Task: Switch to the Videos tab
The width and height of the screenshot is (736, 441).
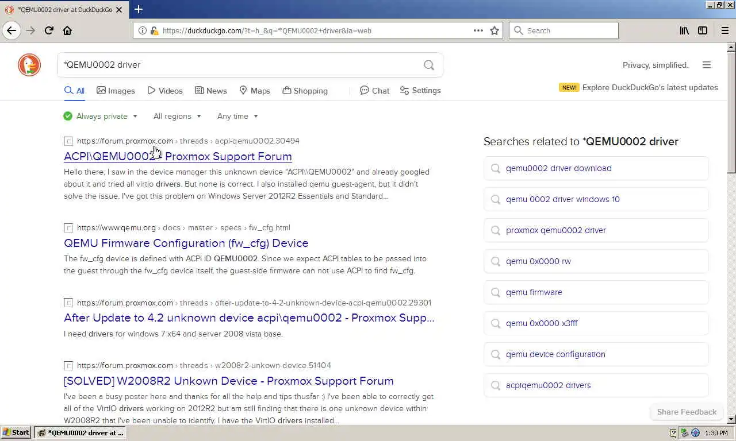Action: (x=164, y=91)
